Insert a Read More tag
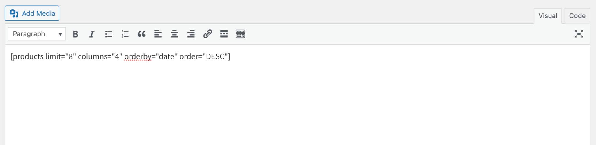Screen dimensions: 596x145 pos(224,34)
